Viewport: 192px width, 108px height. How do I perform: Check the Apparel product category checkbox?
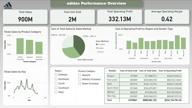[79, 75]
